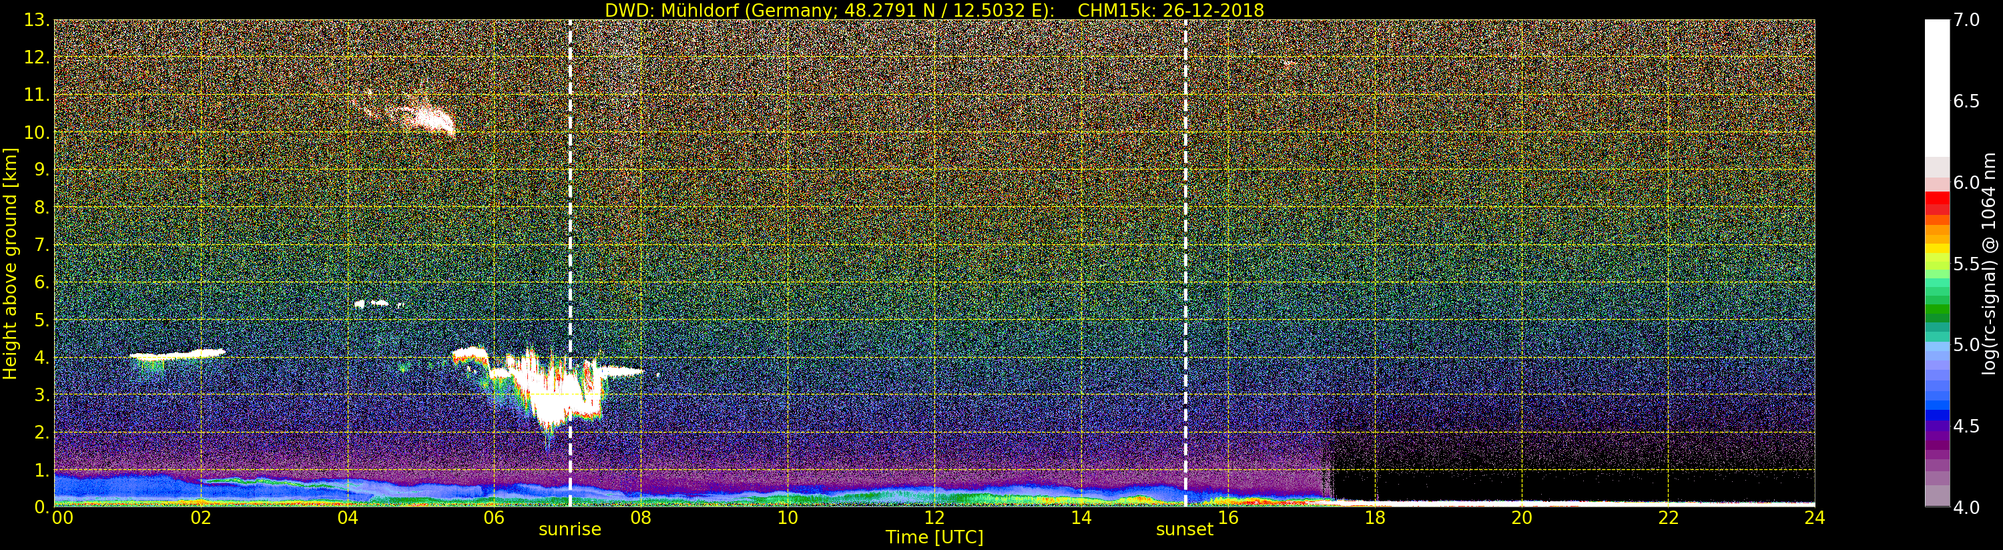2003x550 pixels.
Task: Click the '12.' tick on the height axis
Action: point(37,57)
